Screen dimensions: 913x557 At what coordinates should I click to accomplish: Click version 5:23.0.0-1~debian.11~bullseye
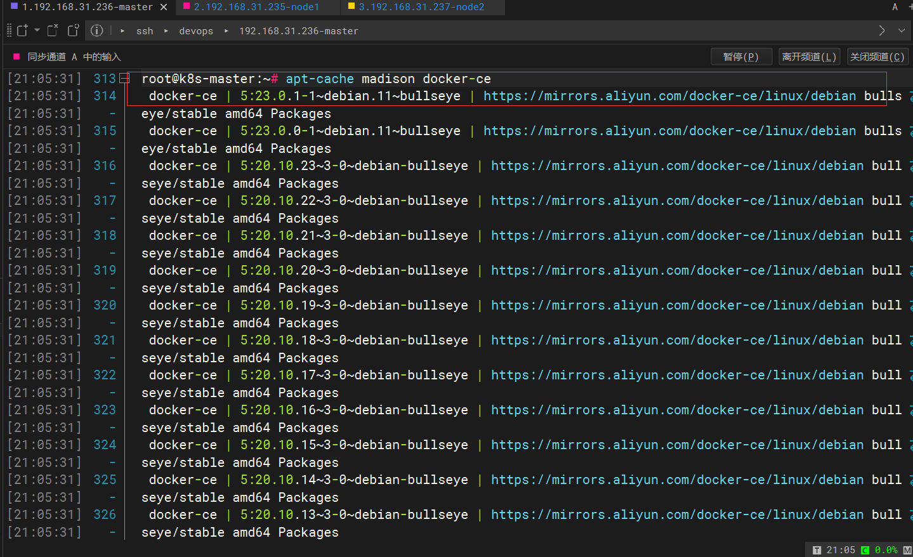[350, 131]
